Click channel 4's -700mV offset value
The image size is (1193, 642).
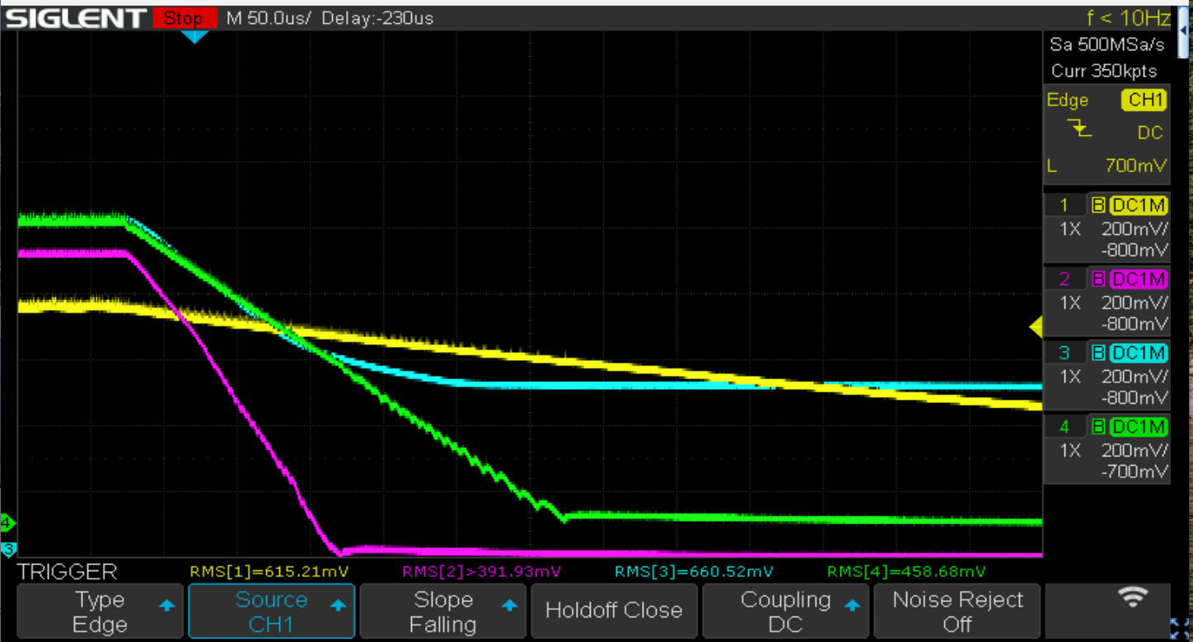[x=1135, y=471]
